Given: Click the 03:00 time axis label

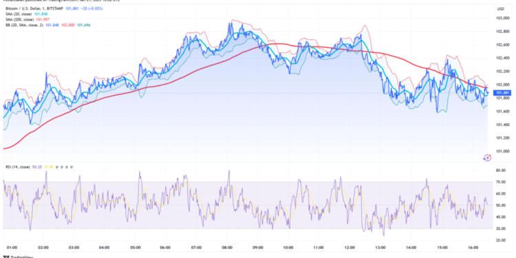Looking at the screenshot, I should (74, 247).
